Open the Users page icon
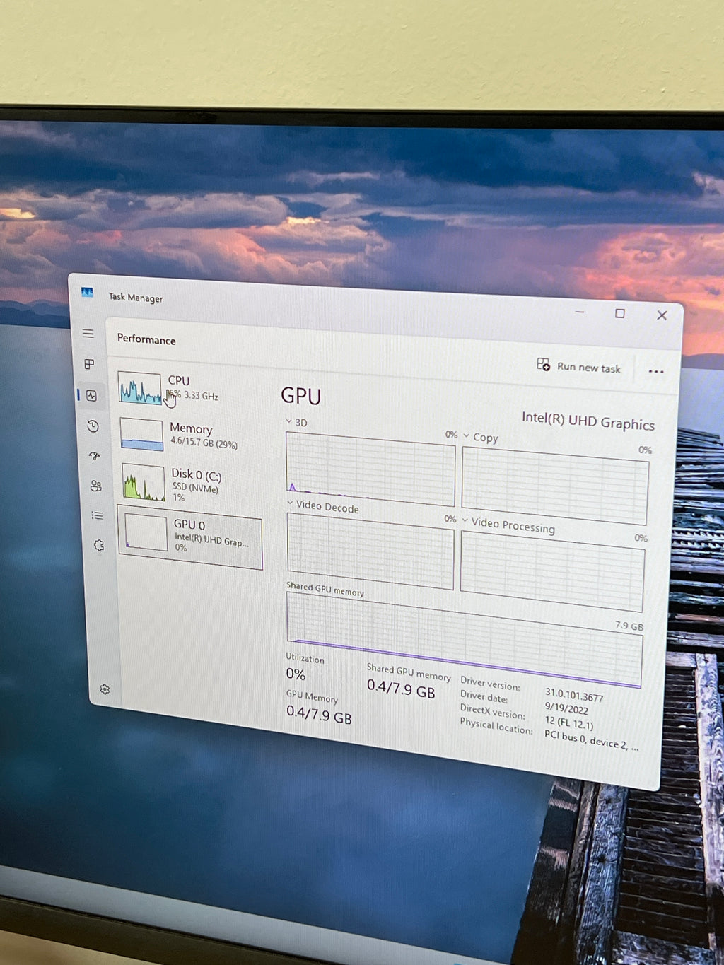 (x=95, y=486)
